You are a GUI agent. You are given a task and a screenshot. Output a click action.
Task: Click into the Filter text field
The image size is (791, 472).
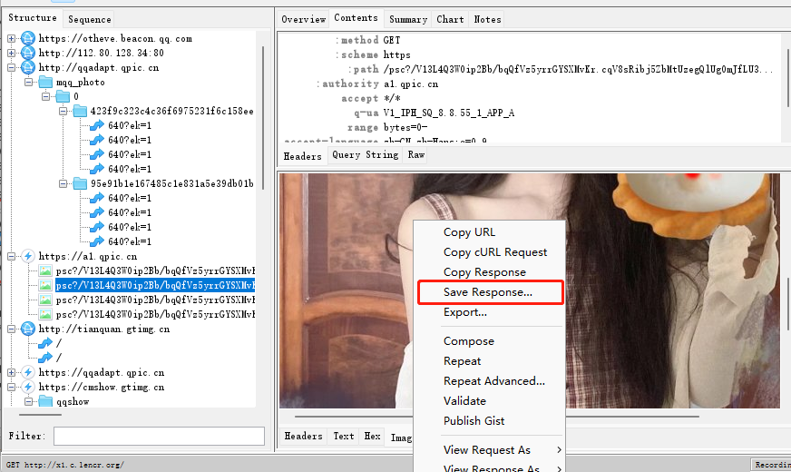(x=159, y=437)
